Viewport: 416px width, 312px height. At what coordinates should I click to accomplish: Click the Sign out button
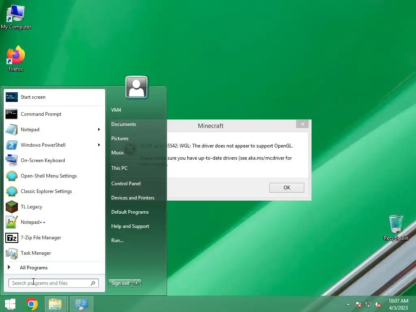click(x=120, y=283)
